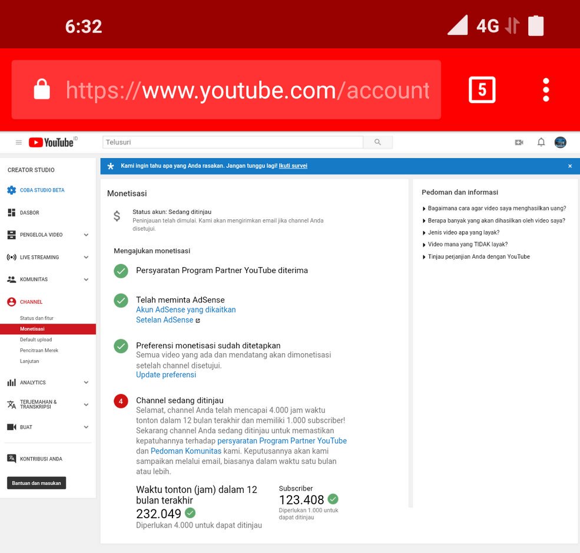580x553 pixels.
Task: Open Default upload menu item
Action: [x=36, y=340]
